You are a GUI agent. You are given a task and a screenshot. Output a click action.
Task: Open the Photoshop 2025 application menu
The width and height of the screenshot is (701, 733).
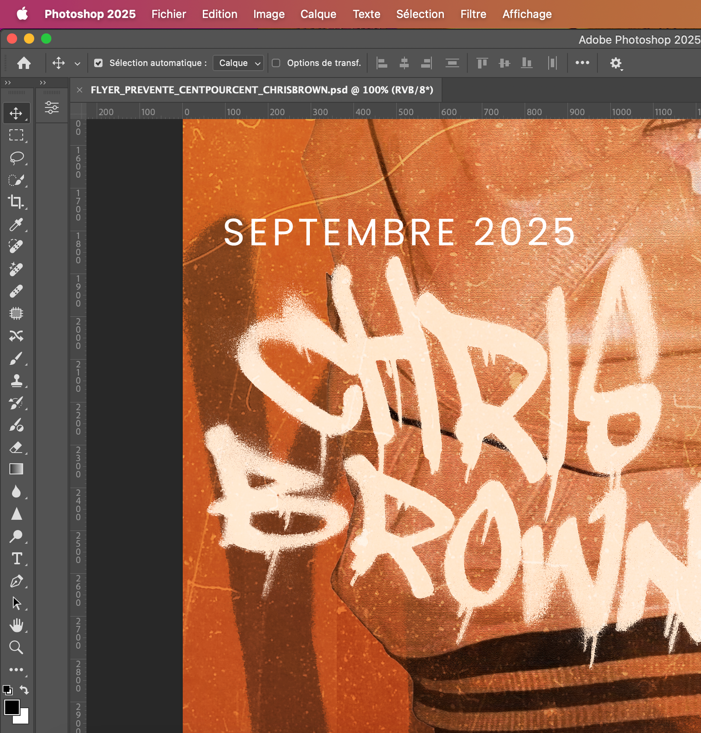(x=90, y=14)
